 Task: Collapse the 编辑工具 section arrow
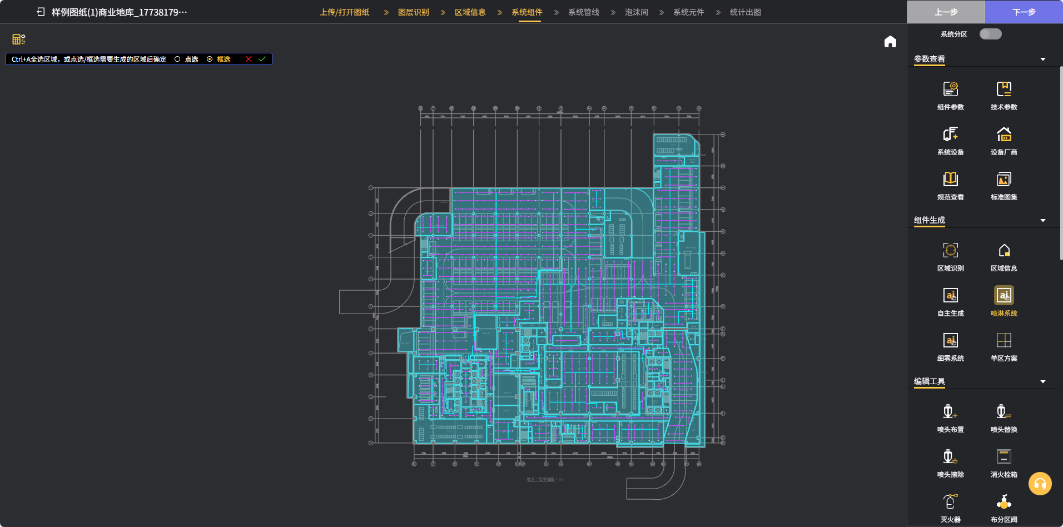[1043, 382]
